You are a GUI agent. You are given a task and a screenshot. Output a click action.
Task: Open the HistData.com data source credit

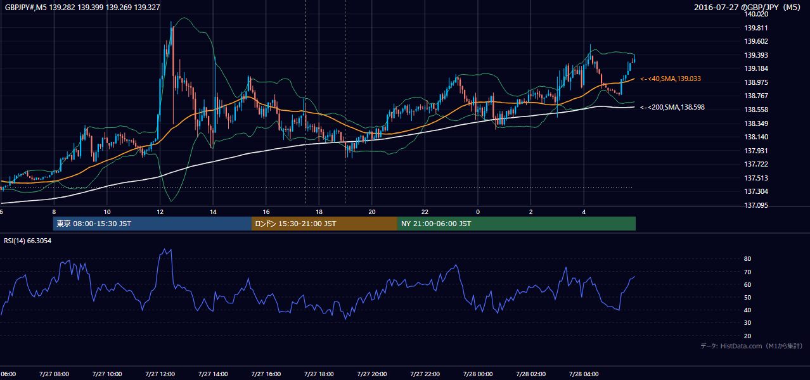[x=752, y=346]
